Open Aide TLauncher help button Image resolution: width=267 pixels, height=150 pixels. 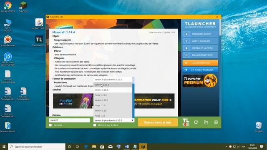pyautogui.click(x=200, y=41)
